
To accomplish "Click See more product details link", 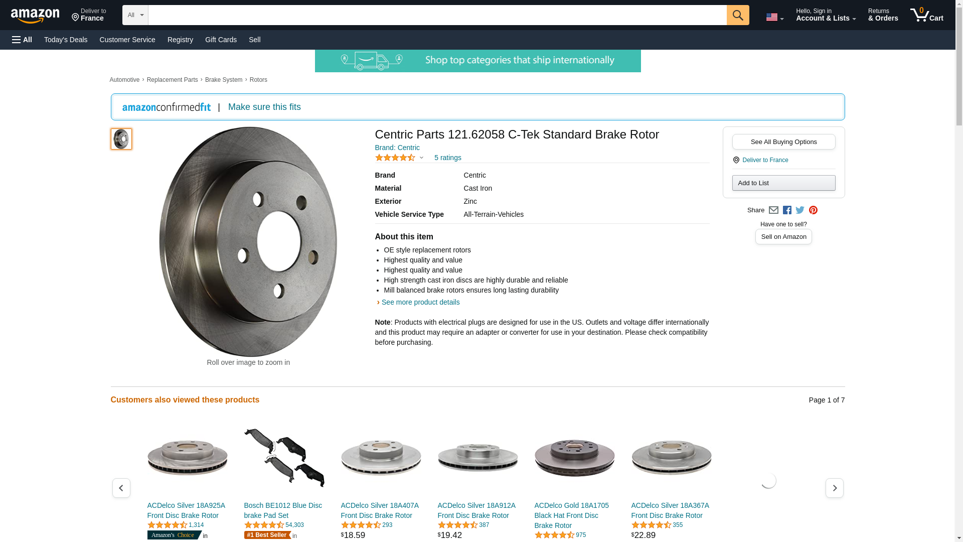I will pyautogui.click(x=420, y=302).
